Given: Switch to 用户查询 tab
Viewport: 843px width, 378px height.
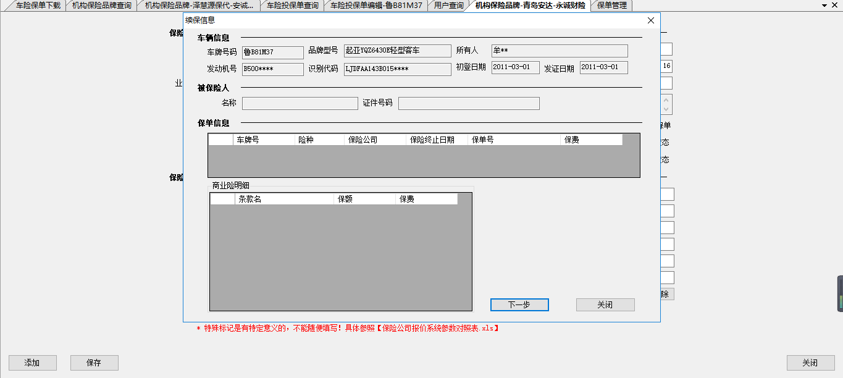Looking at the screenshot, I should [448, 6].
